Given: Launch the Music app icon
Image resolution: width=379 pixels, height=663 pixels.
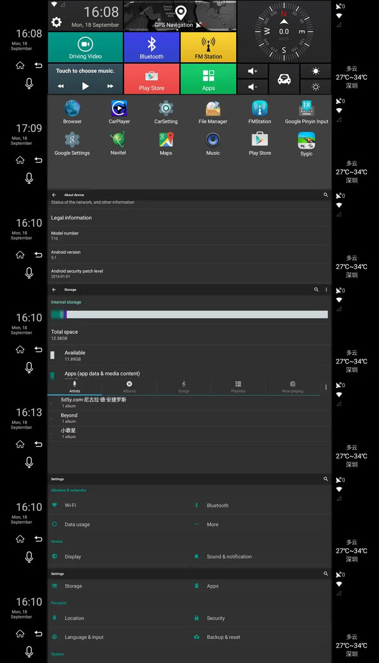Looking at the screenshot, I should pyautogui.click(x=213, y=143).
